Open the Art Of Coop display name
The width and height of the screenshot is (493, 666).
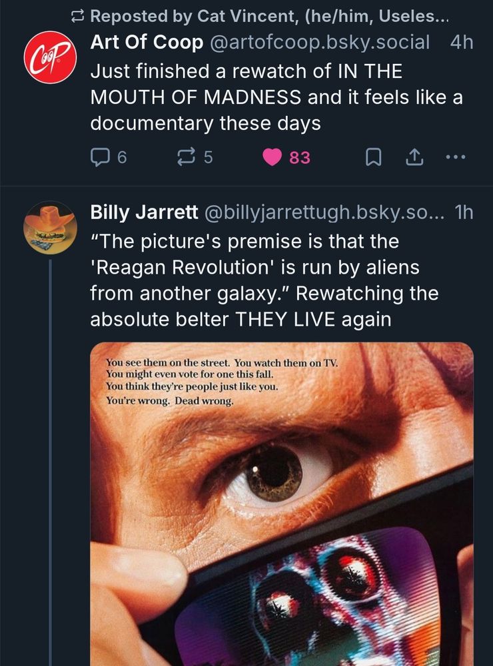(147, 42)
